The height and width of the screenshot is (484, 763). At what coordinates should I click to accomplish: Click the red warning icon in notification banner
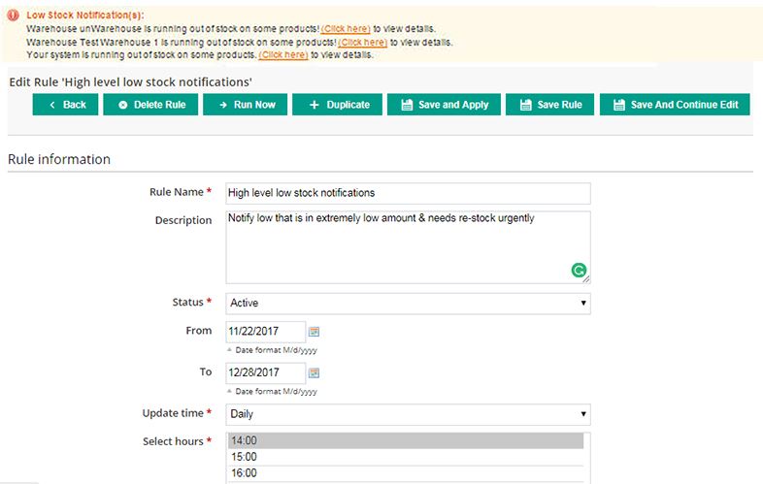pyautogui.click(x=13, y=16)
